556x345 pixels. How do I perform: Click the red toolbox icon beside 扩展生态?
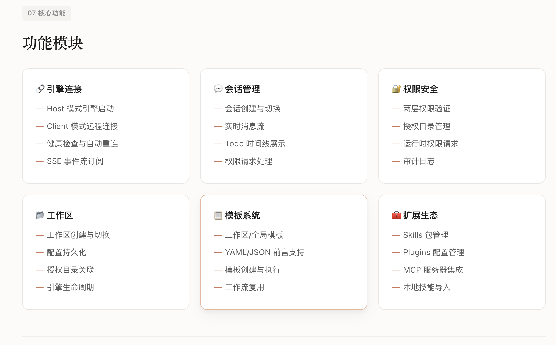(x=396, y=215)
